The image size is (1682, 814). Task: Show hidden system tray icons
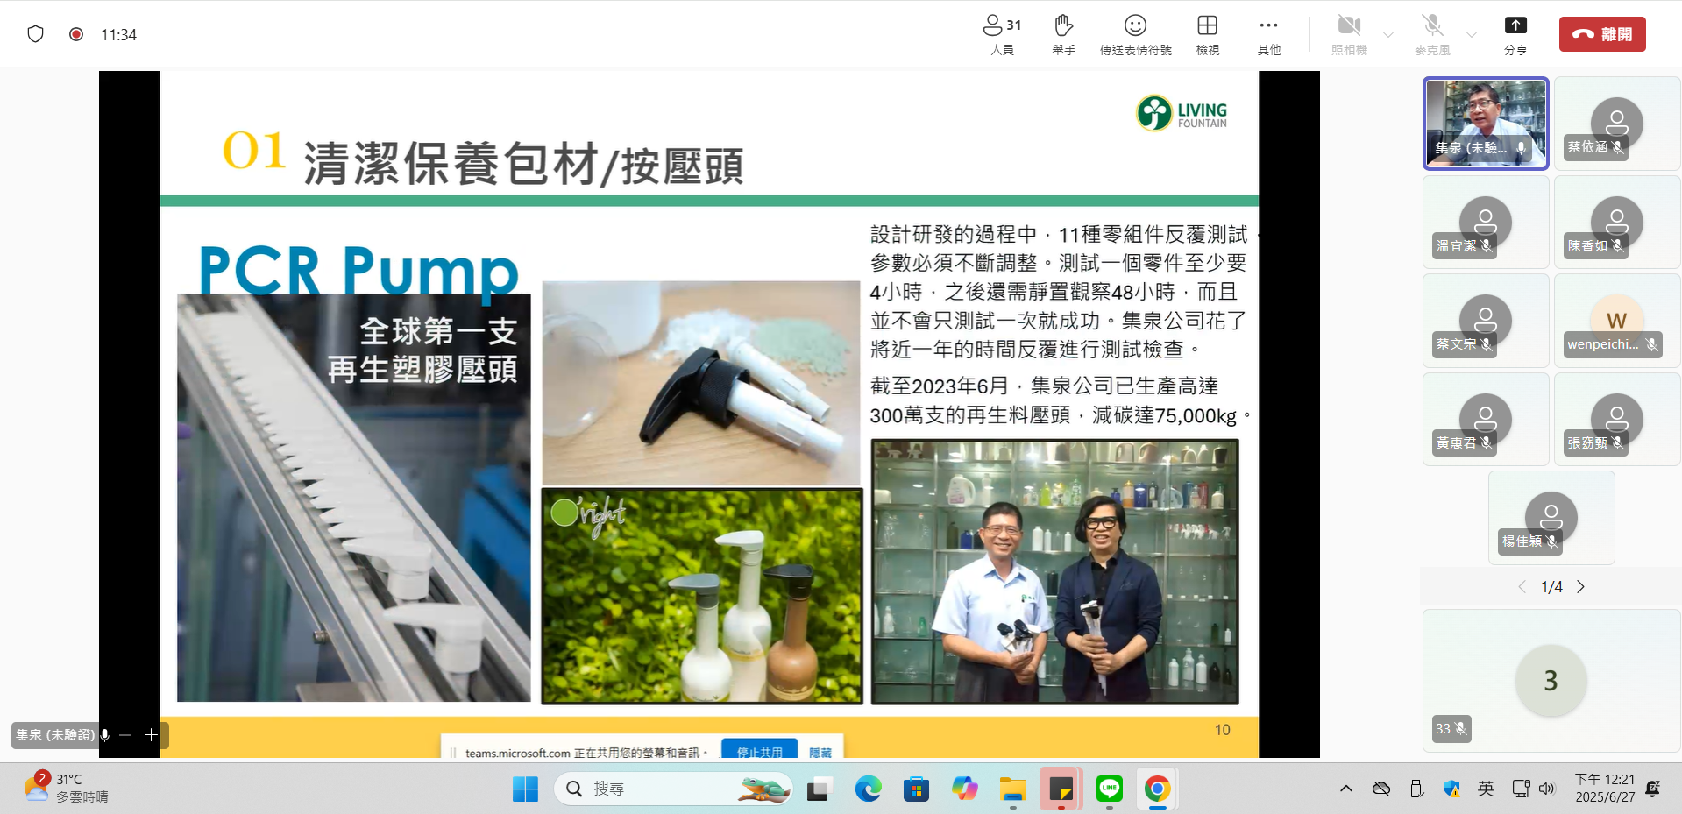[x=1345, y=789]
